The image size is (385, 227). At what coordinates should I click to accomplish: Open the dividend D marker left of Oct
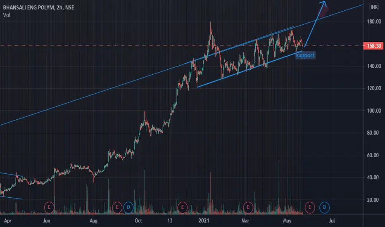(128, 207)
